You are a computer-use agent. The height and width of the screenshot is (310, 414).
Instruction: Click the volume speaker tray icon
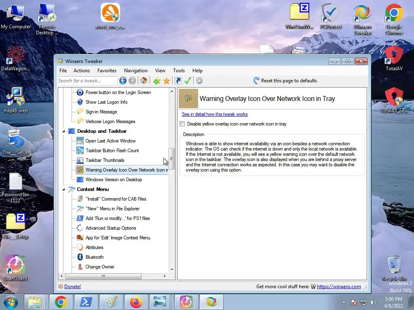click(x=373, y=303)
